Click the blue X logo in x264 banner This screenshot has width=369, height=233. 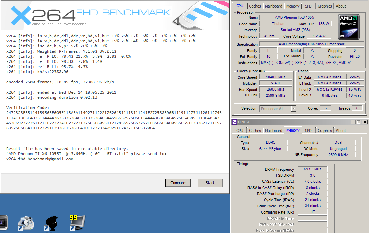pos(21,15)
